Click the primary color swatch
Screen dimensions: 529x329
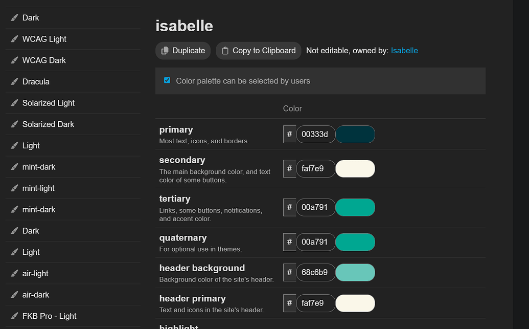pyautogui.click(x=355, y=135)
